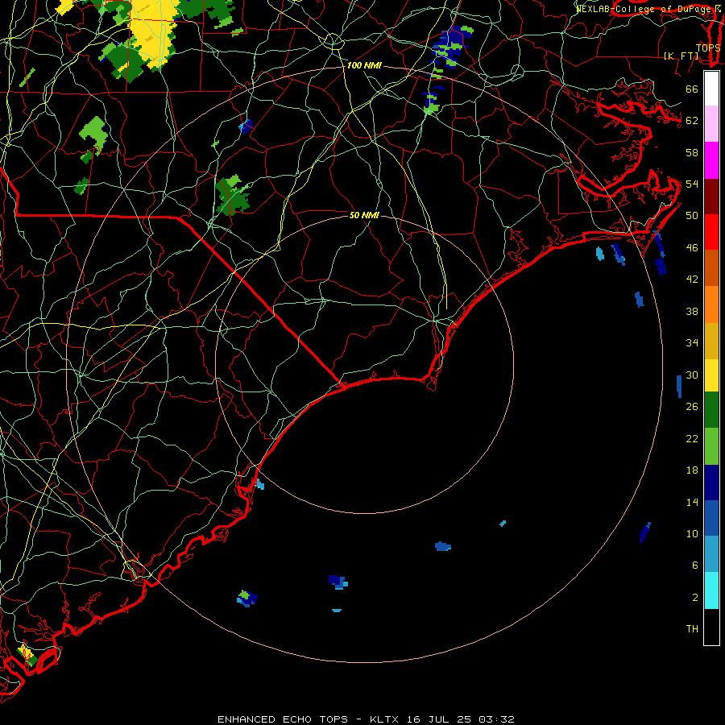Pick the medium blue legend swatch
The image size is (725, 725).
pos(711,518)
